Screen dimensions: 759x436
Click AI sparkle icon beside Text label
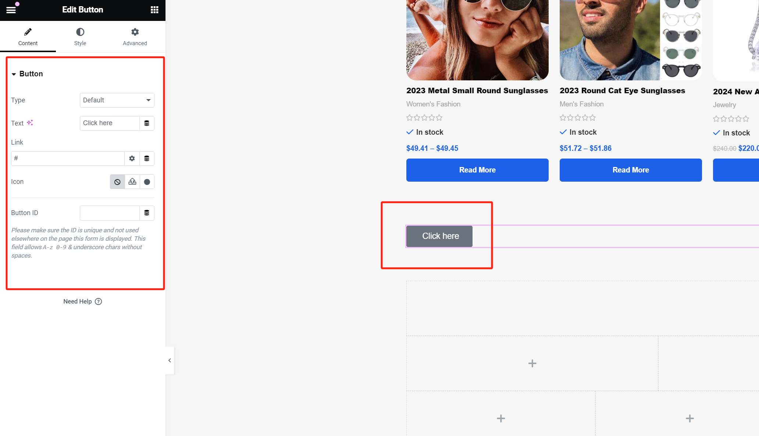(x=30, y=123)
